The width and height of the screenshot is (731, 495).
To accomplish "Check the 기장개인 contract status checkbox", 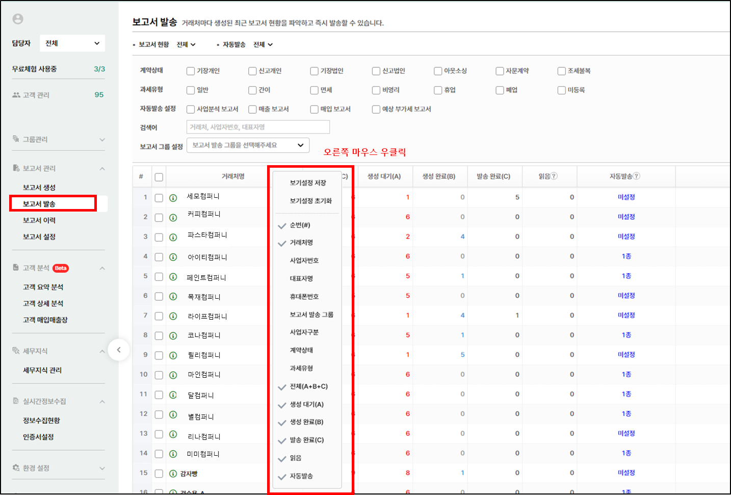I will 191,71.
